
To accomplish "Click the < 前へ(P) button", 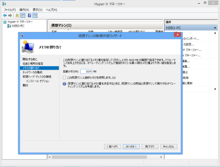I will click(x=112, y=146).
